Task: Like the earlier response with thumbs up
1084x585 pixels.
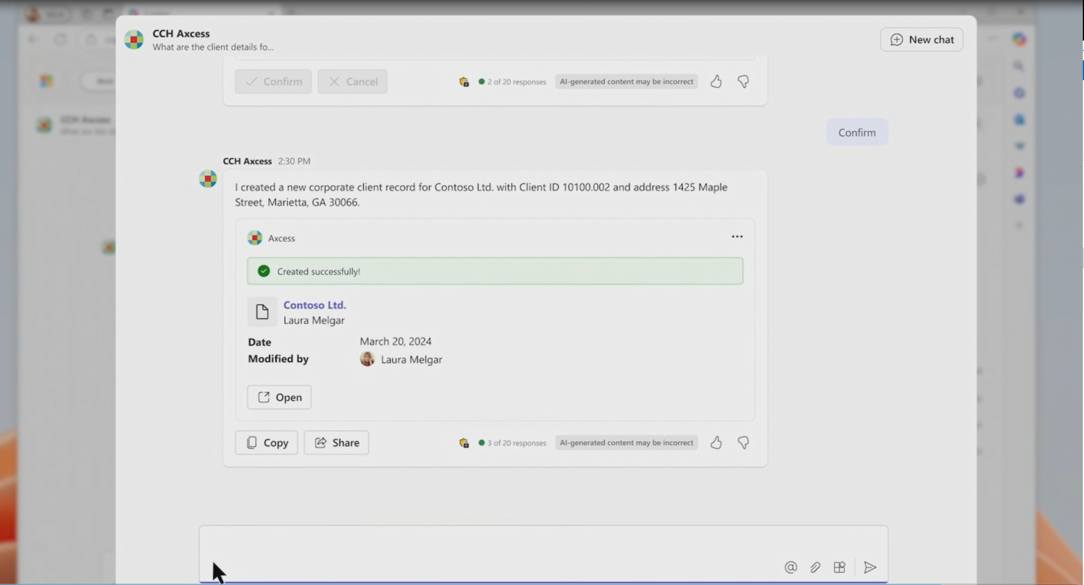Action: click(716, 82)
